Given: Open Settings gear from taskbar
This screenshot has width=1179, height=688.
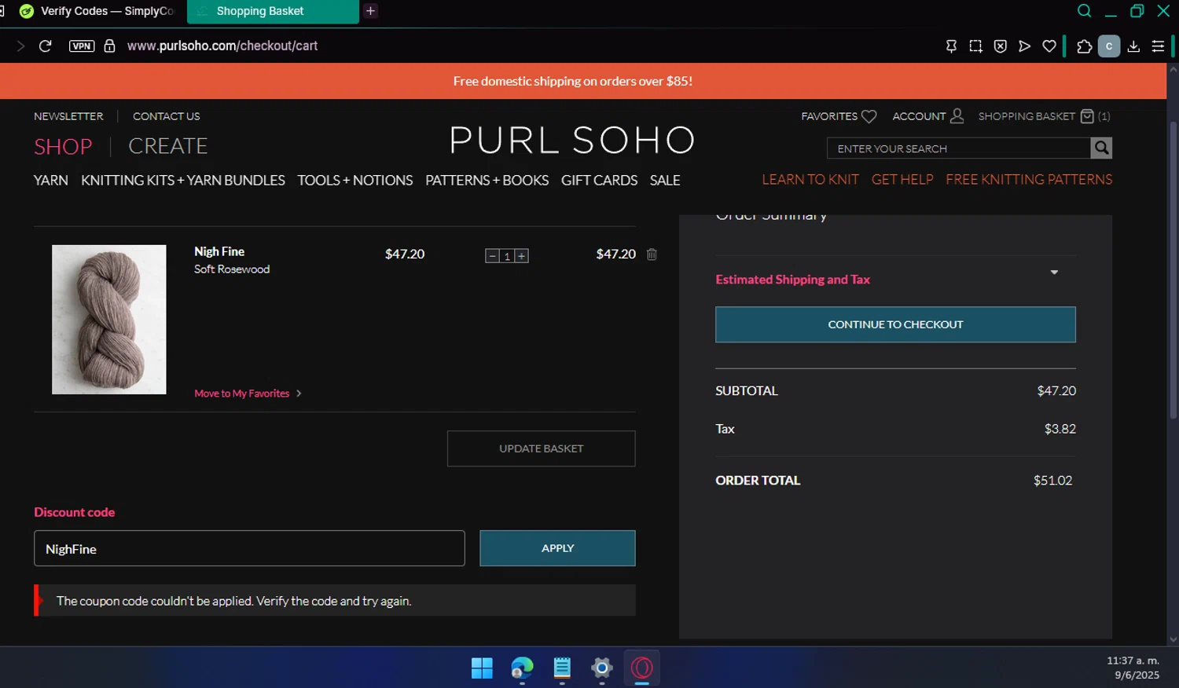Looking at the screenshot, I should (602, 668).
